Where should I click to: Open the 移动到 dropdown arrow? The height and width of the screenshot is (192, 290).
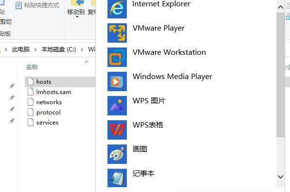click(x=77, y=17)
